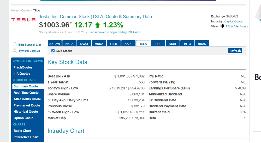
Task: Click the 1.23% change value
Action: tap(113, 25)
